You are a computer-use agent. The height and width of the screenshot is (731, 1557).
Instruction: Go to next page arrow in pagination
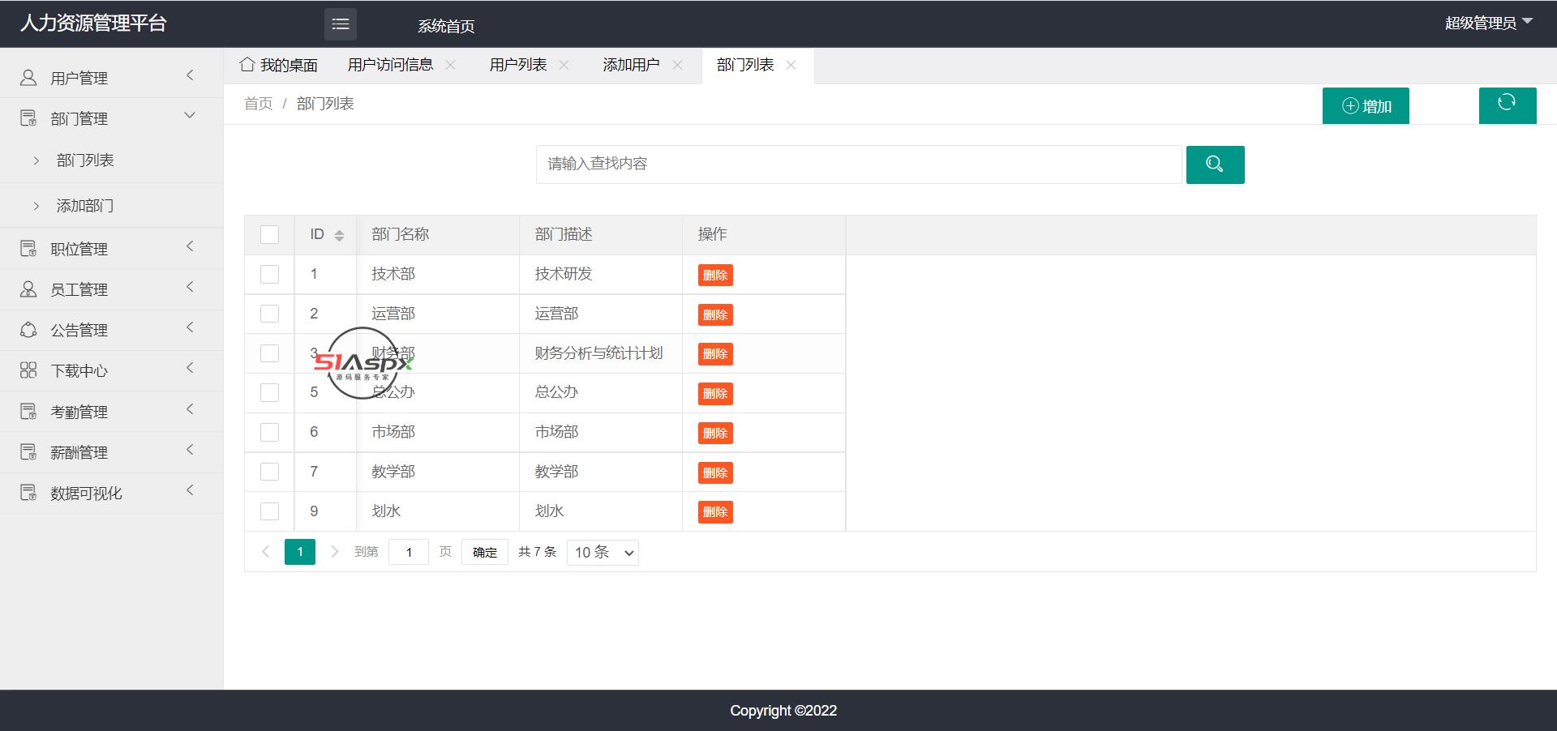(x=334, y=552)
